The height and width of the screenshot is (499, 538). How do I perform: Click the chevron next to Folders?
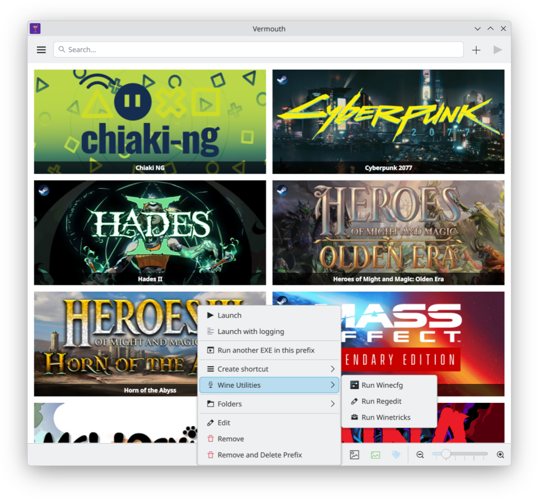[332, 404]
